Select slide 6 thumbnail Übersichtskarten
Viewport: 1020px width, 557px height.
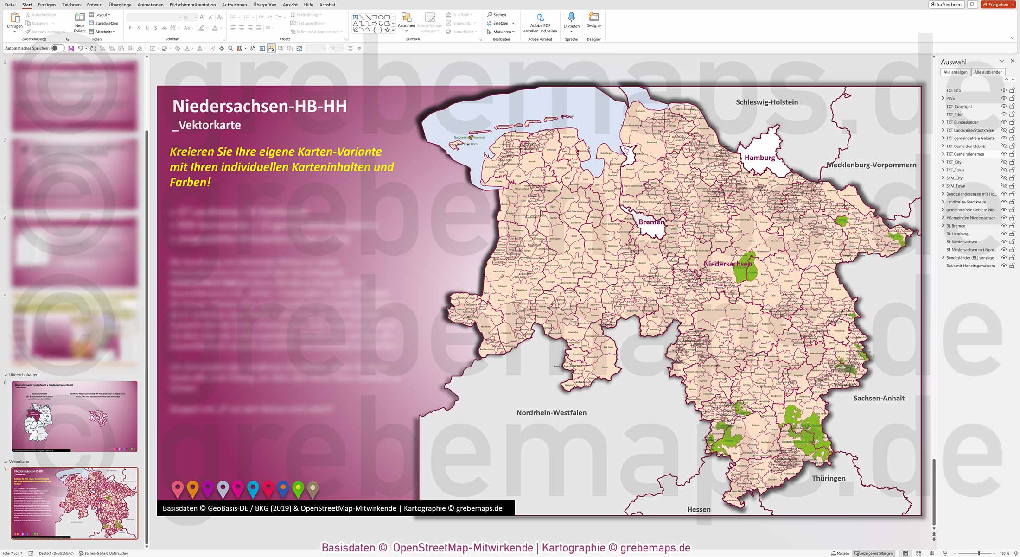click(x=74, y=416)
